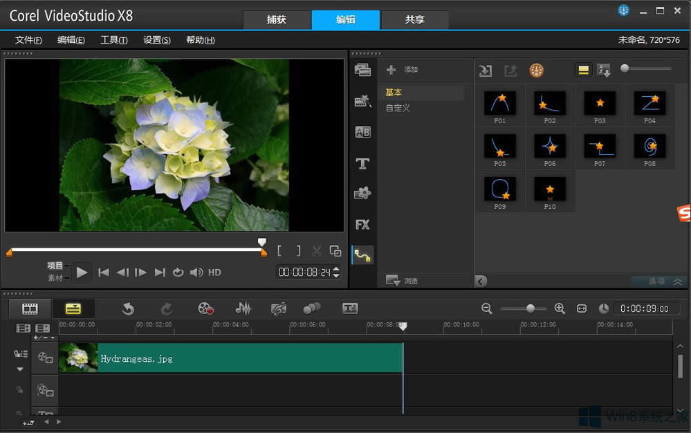Sort library thumbnails with A-Z sort icon
This screenshot has width=691, height=433.
coord(604,71)
